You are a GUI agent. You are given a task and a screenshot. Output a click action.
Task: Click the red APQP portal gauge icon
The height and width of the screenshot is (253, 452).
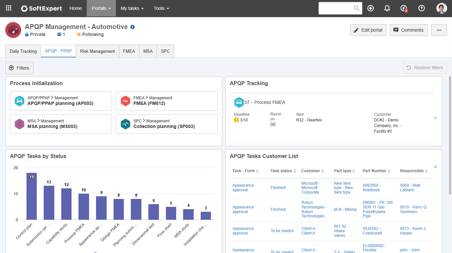(13, 30)
